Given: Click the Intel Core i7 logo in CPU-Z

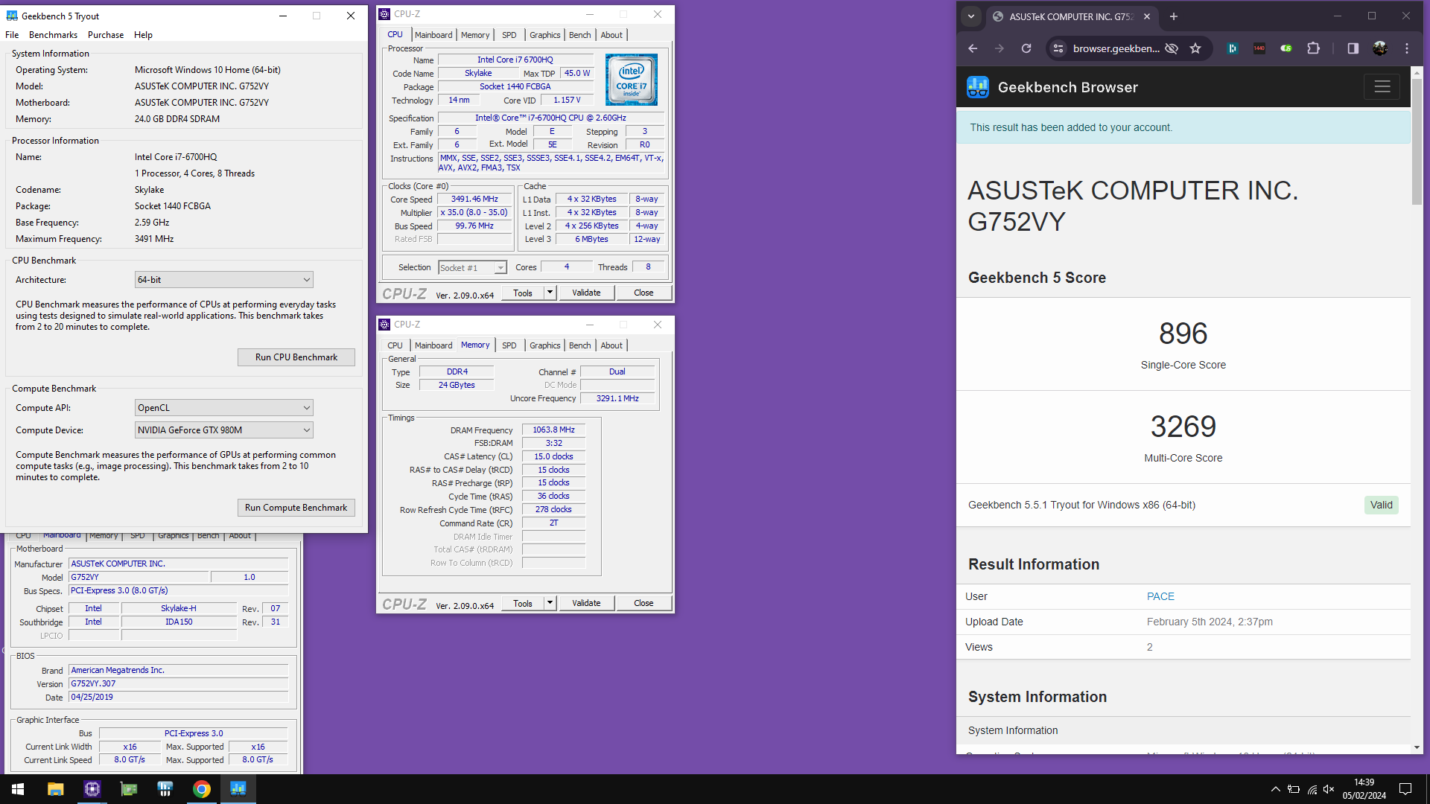Looking at the screenshot, I should [631, 79].
